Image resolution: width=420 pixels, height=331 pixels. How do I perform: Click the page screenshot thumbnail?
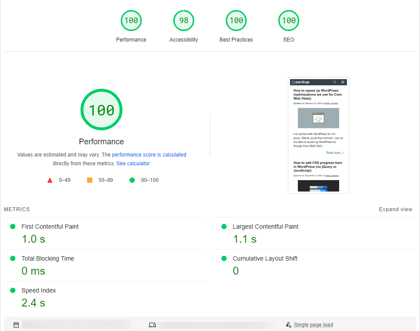point(318,136)
